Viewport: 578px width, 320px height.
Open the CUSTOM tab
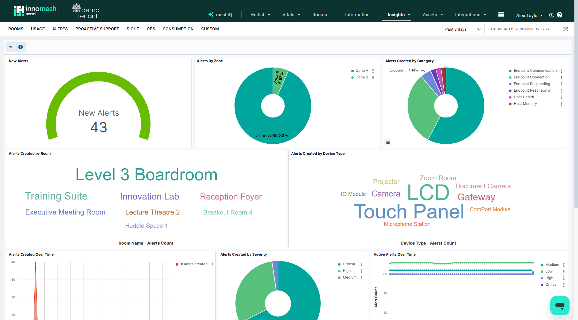click(210, 29)
